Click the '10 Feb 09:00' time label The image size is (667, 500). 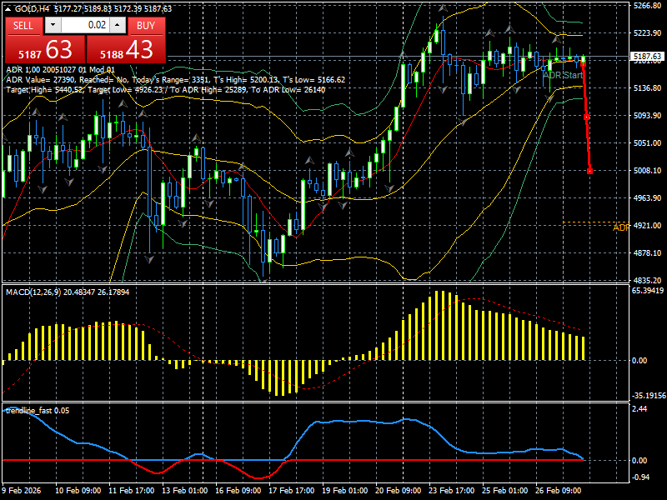pyautogui.click(x=78, y=490)
